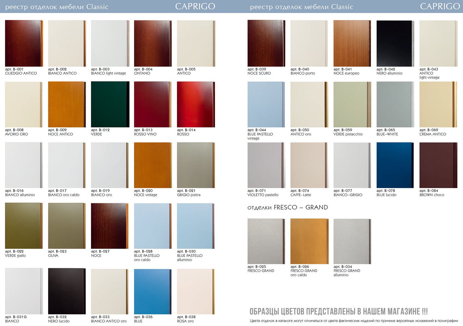Choose the NOCE ANTICO B-009 swatch
The height and width of the screenshot is (326, 463).
pyautogui.click(x=67, y=104)
